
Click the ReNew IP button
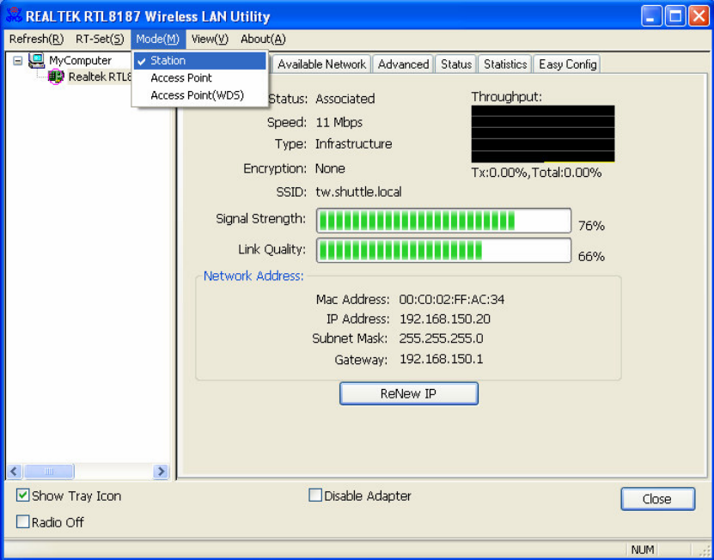(409, 393)
